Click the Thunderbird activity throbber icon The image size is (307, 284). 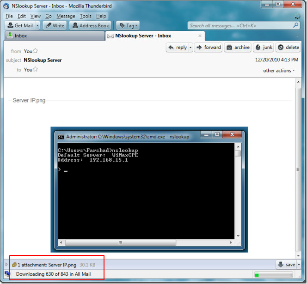[x=298, y=17]
